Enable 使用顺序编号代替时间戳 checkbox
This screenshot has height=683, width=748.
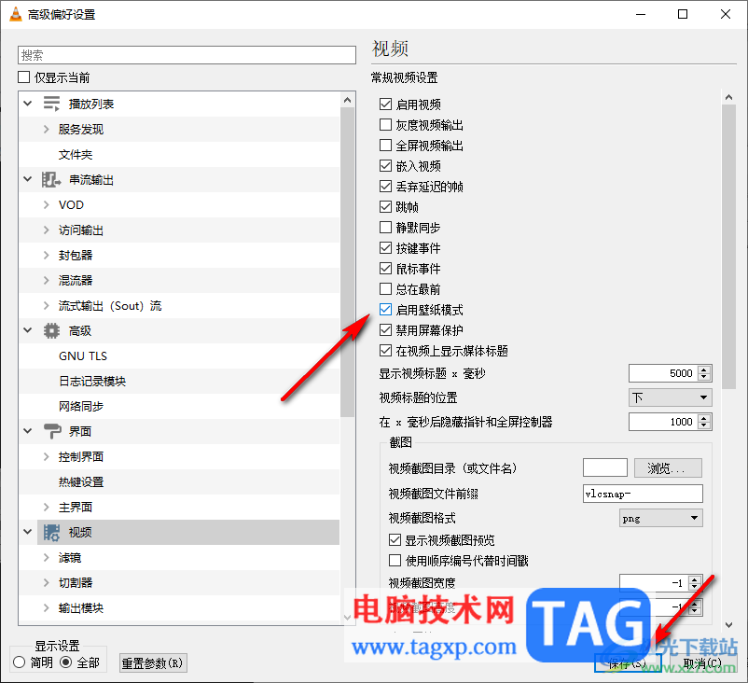[395, 561]
